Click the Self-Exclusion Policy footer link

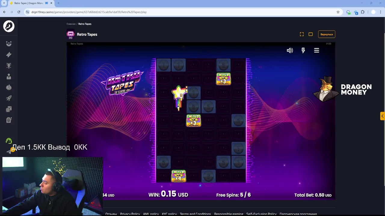(x=261, y=214)
